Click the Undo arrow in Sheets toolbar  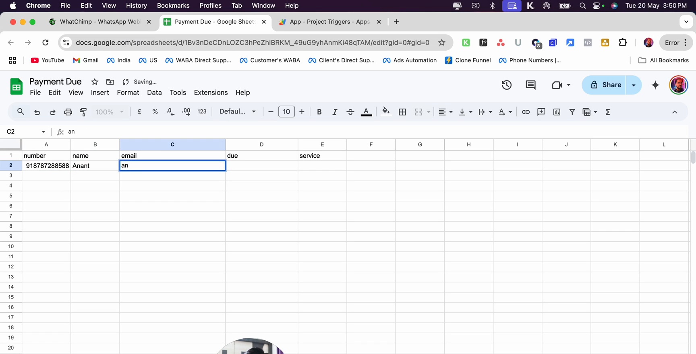(x=37, y=112)
